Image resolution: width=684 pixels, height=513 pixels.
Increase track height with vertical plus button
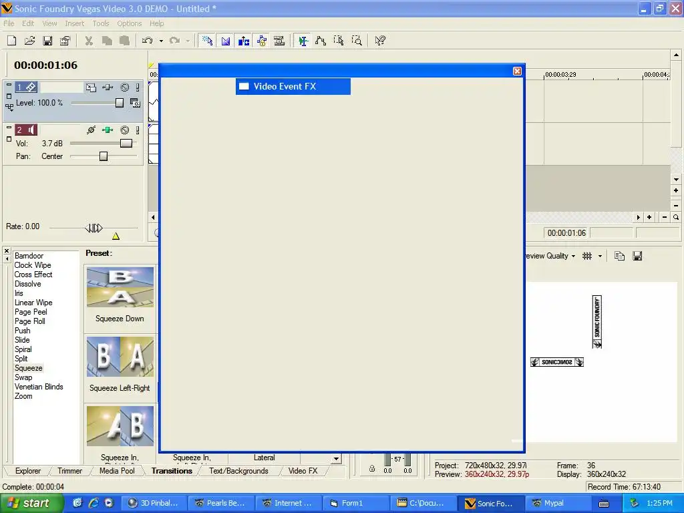pos(676,190)
